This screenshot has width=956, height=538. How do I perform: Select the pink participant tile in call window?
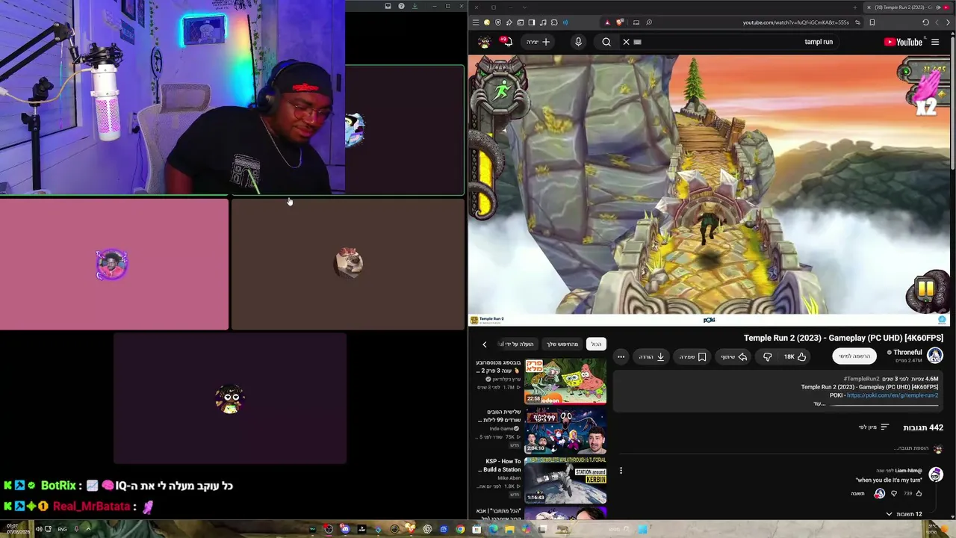pos(114,265)
